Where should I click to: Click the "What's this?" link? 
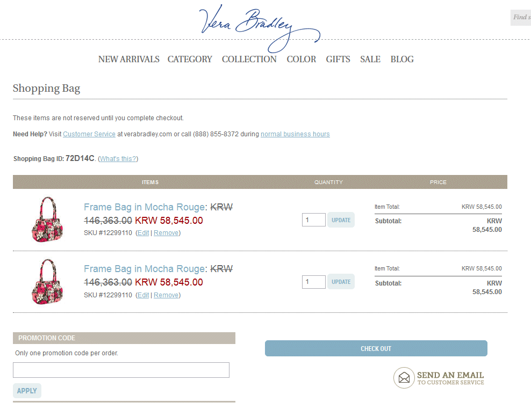[x=118, y=159]
